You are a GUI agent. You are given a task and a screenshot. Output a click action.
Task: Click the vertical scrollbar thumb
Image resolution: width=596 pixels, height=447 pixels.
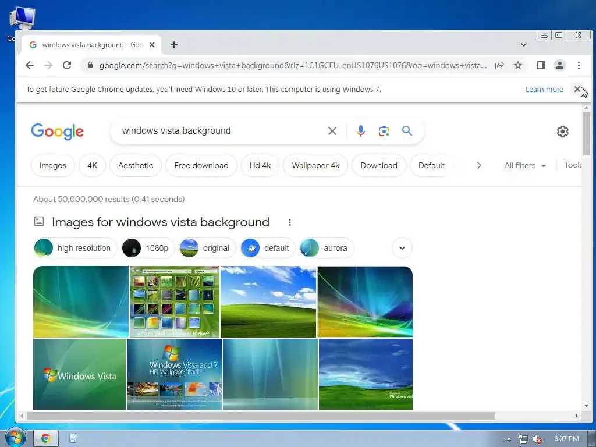[586, 134]
